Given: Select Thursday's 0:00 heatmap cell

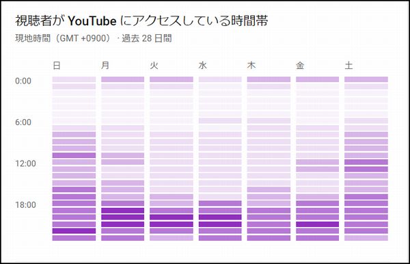Looking at the screenshot, I should (x=269, y=79).
